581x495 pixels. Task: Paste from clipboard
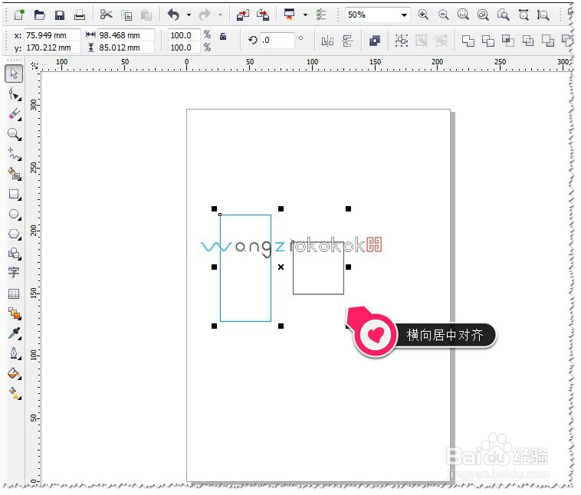coord(146,15)
